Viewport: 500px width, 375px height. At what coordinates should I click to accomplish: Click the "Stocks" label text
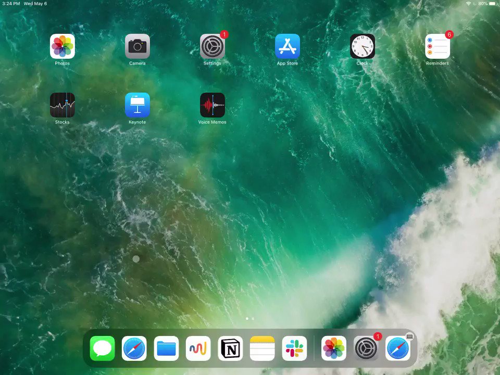[x=62, y=122]
